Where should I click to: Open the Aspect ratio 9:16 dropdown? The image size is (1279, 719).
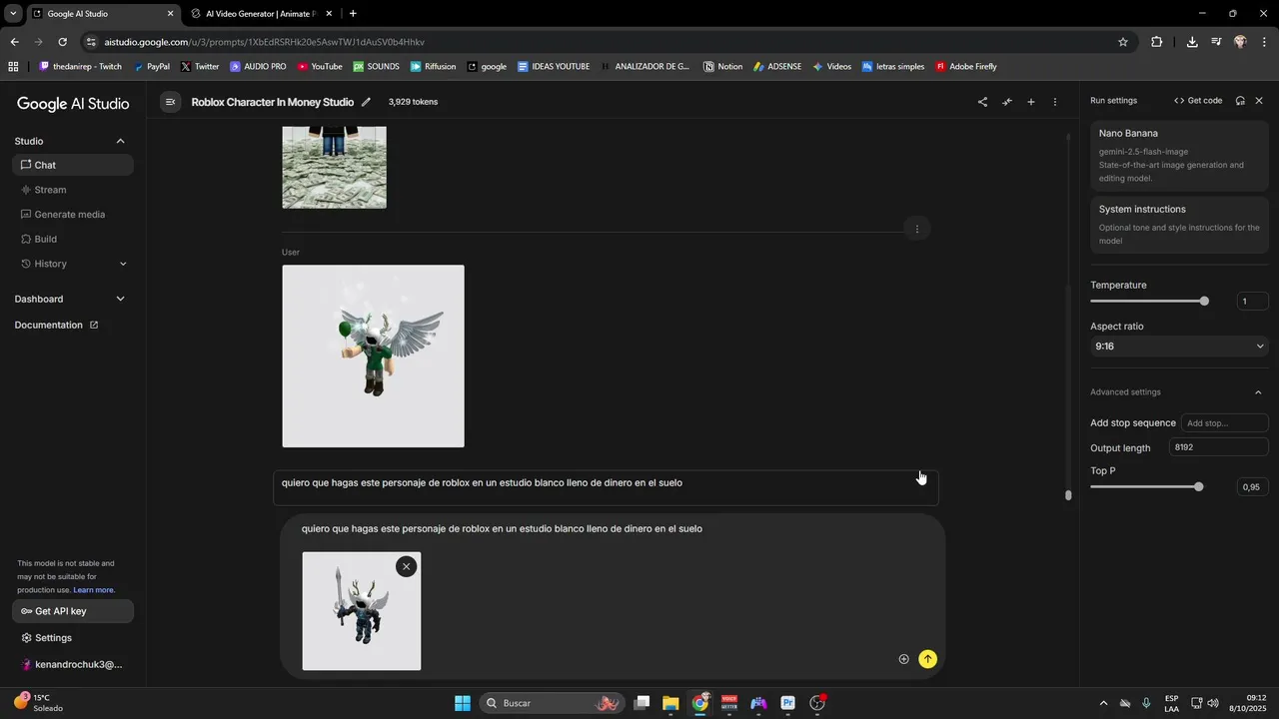tap(1179, 347)
